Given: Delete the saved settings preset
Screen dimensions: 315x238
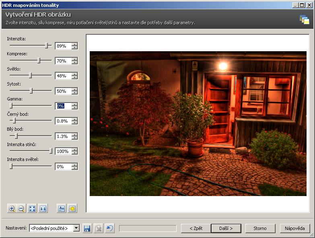Looking at the screenshot, I should [98, 228].
